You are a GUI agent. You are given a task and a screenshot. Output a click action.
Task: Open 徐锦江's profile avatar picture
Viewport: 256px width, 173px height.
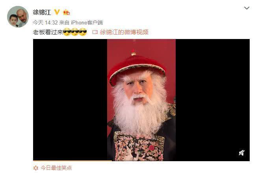(x=18, y=17)
